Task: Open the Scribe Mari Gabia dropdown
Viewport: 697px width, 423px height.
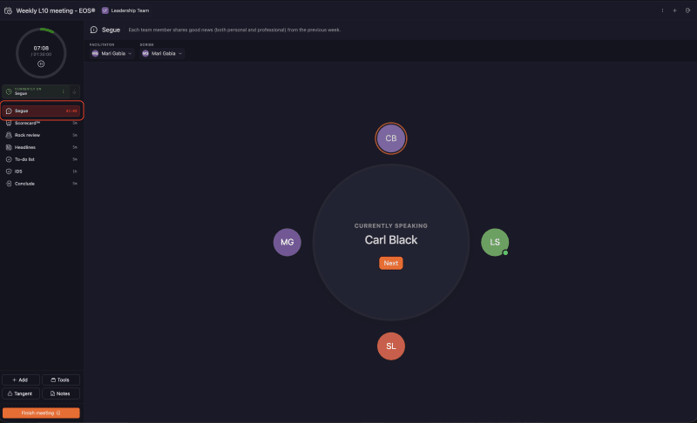Action: coord(162,53)
